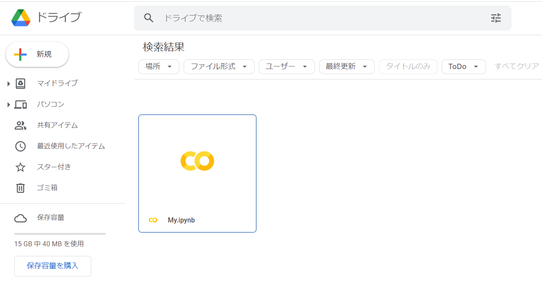The width and height of the screenshot is (542, 291).
Task: Click the Google Drive logo icon
Action: (x=21, y=18)
